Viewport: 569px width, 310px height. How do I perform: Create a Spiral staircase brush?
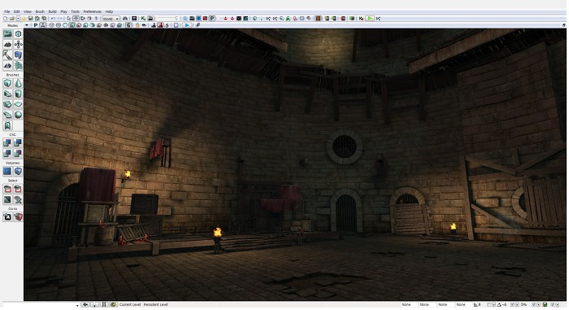coord(7,115)
